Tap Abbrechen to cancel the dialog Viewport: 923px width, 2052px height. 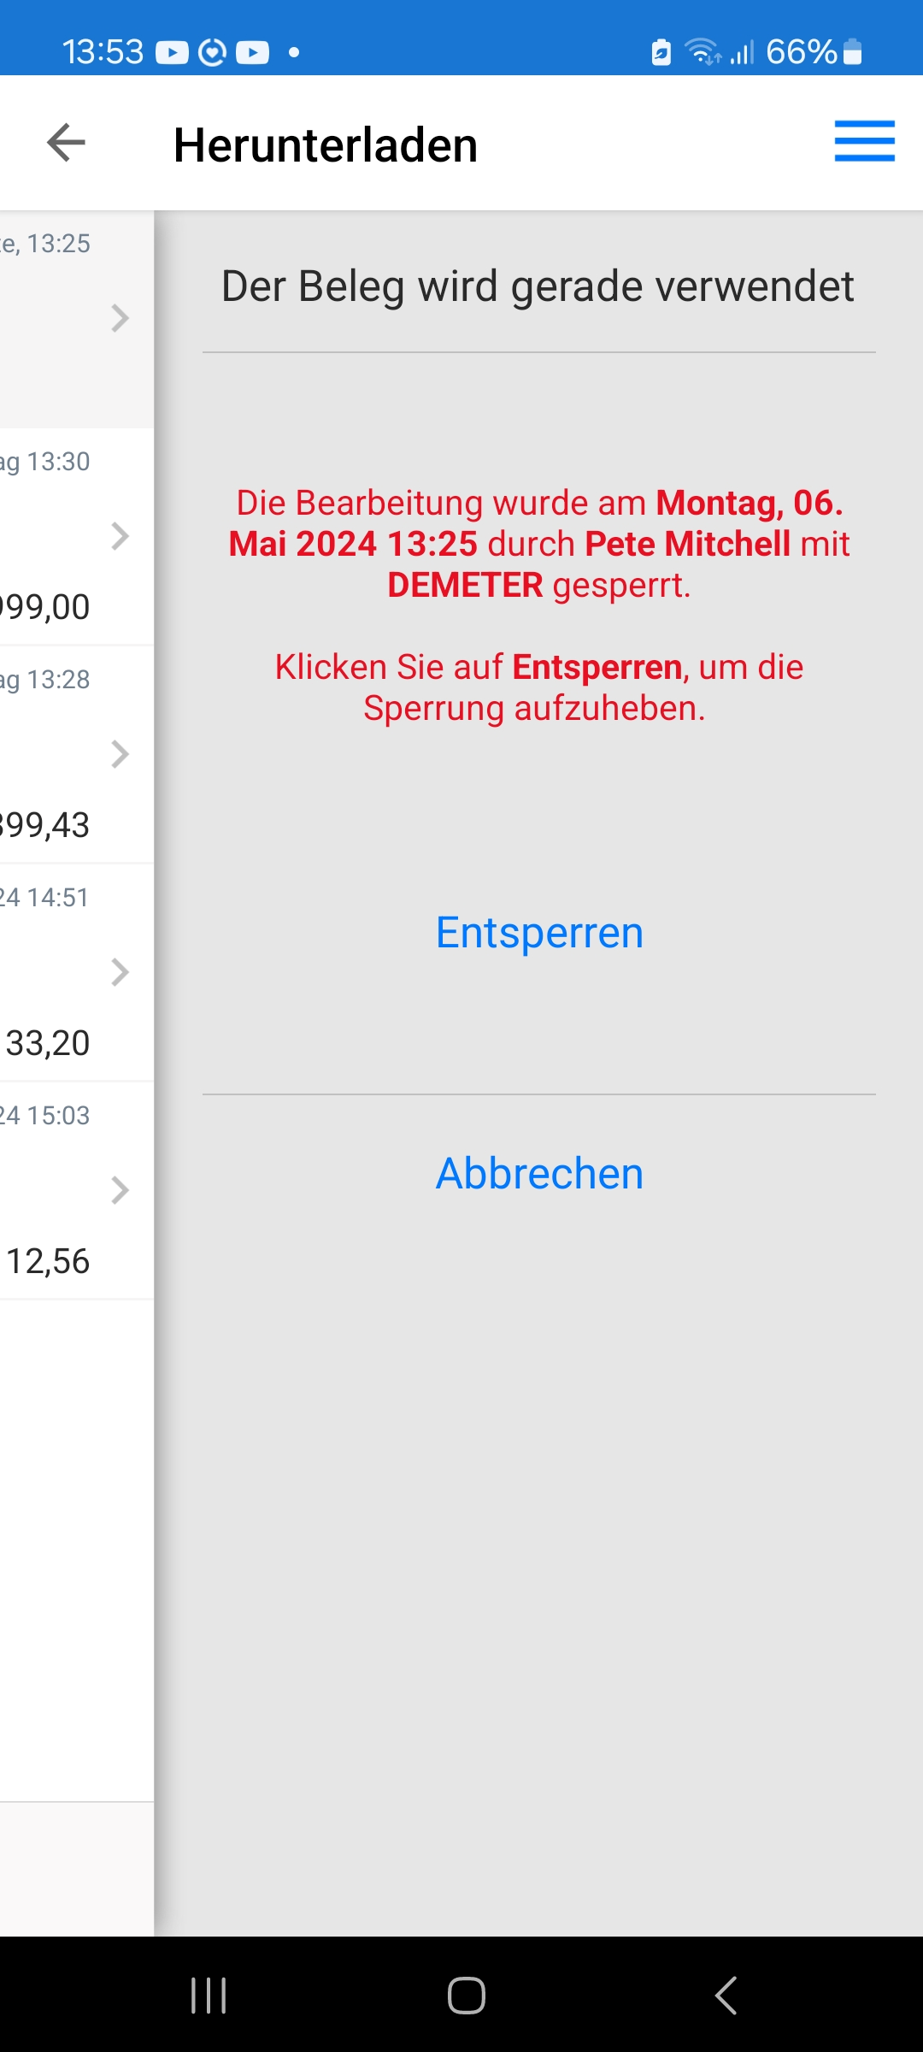click(539, 1173)
